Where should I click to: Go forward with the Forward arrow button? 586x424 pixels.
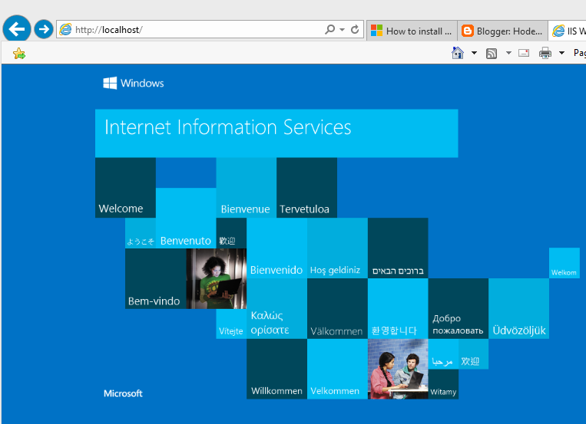[x=44, y=29]
